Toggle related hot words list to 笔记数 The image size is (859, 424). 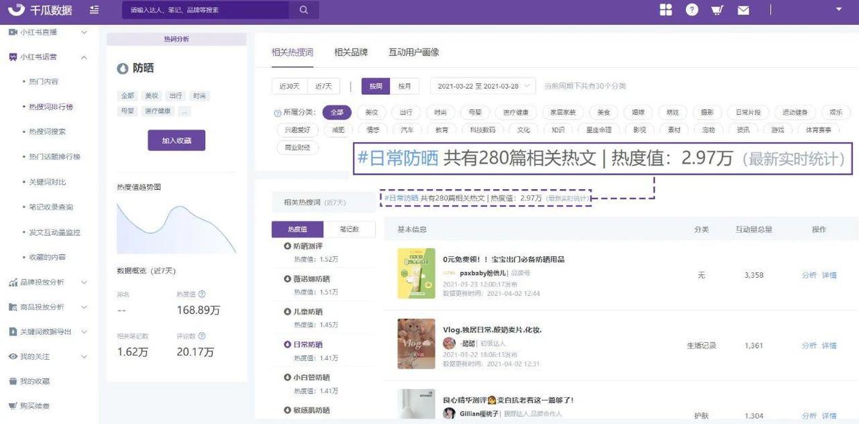(x=349, y=229)
